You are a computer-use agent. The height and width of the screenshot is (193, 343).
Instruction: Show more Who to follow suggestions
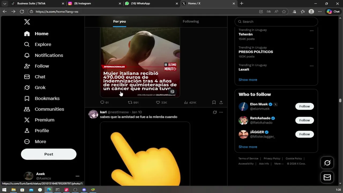point(248,147)
